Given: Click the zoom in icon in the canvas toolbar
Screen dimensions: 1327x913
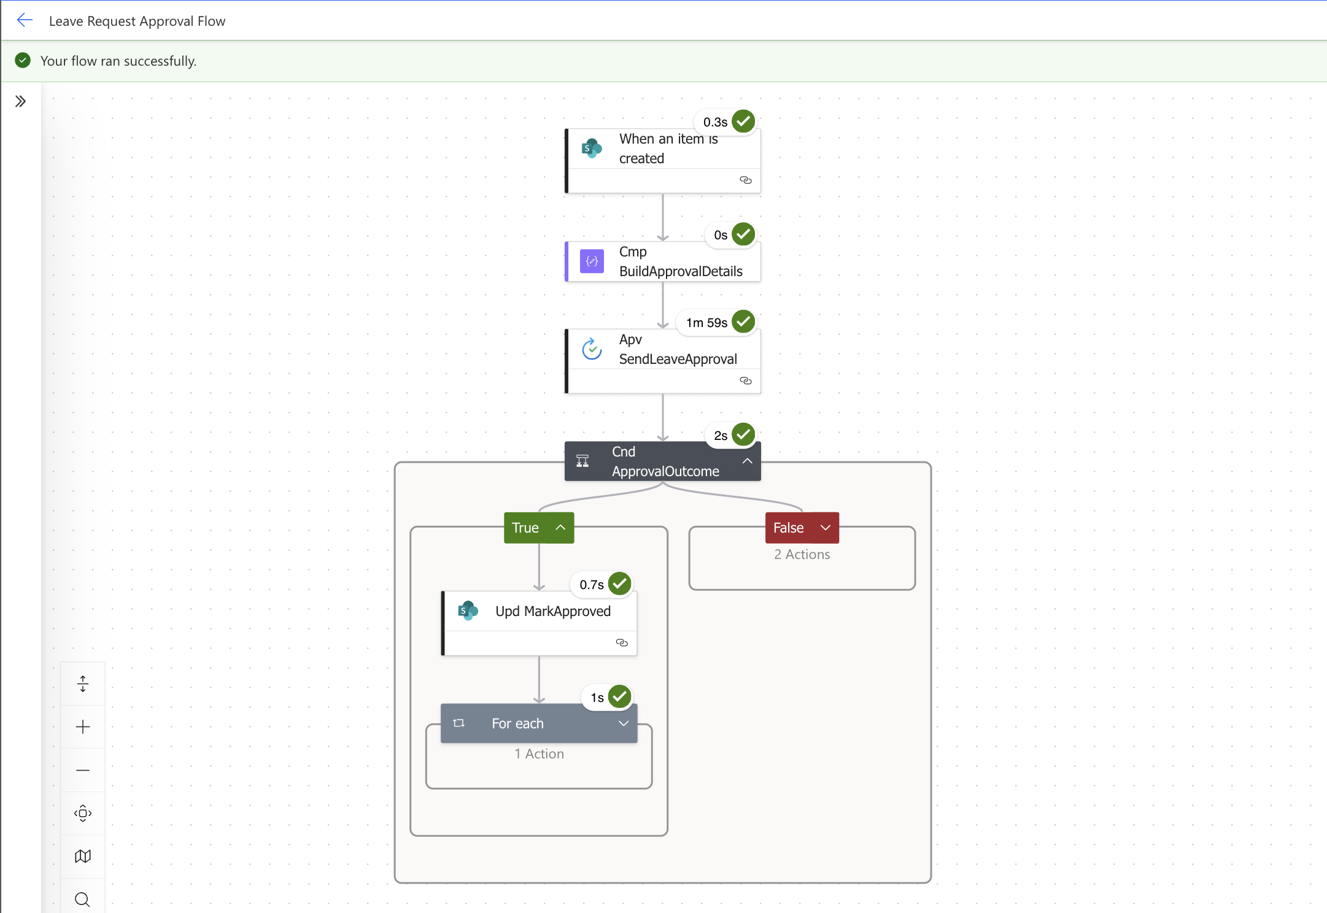Looking at the screenshot, I should 83,726.
